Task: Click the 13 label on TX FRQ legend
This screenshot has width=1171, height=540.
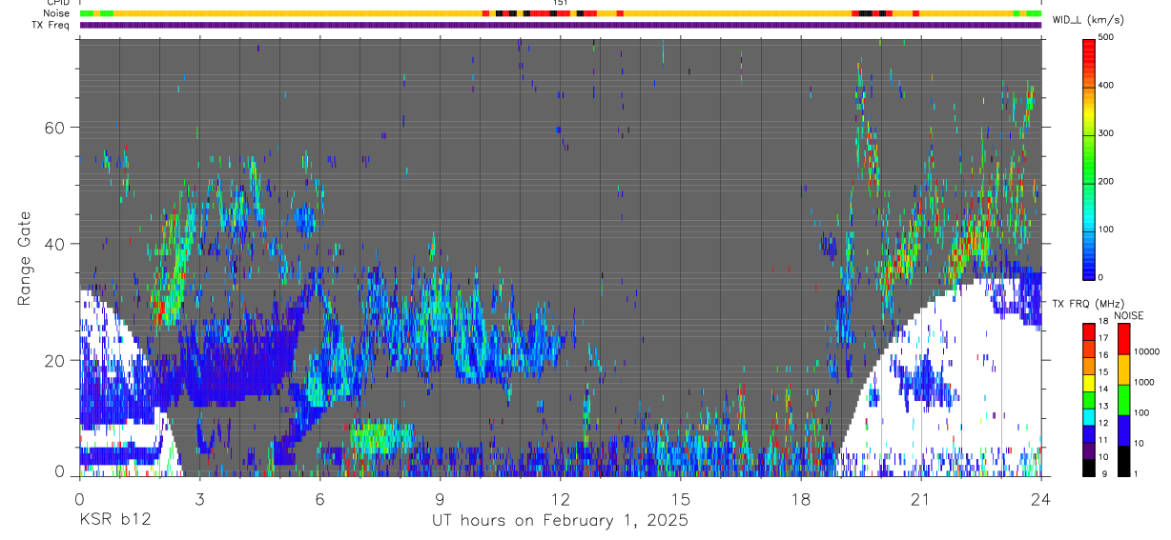Action: pos(1104,407)
